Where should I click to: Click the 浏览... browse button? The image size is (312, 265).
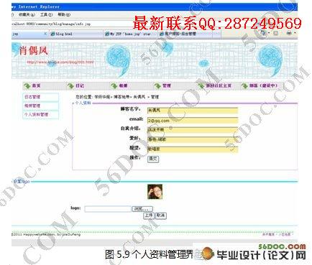(x=142, y=209)
